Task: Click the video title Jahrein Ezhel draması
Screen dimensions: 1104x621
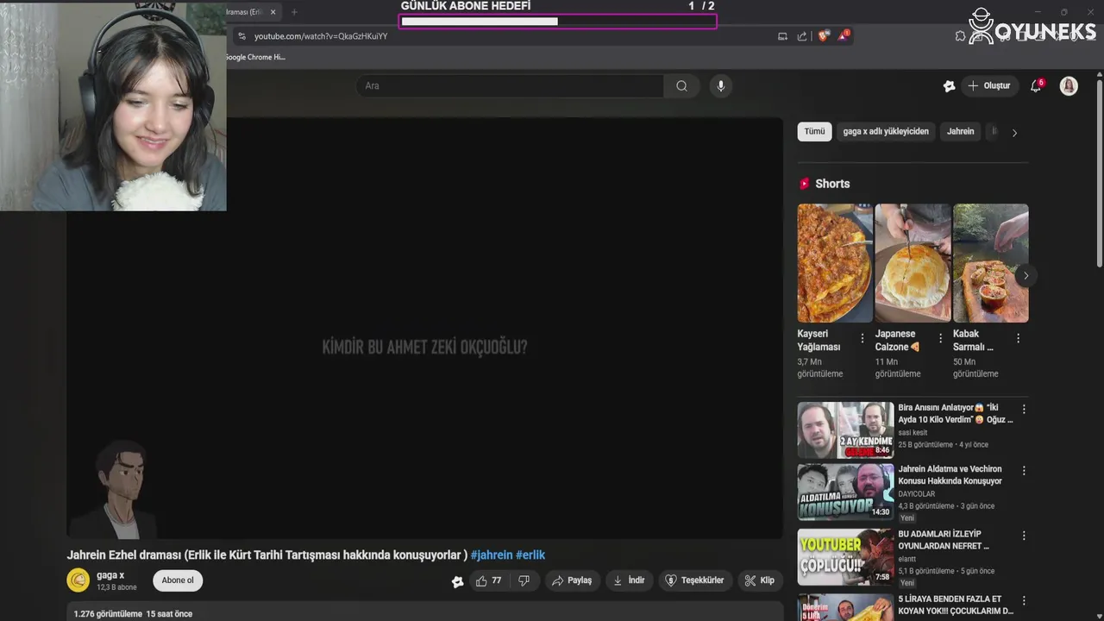Action: click(x=267, y=555)
